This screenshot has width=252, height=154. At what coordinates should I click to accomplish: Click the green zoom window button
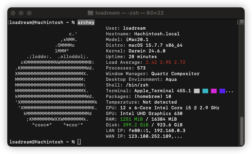[x=29, y=13]
